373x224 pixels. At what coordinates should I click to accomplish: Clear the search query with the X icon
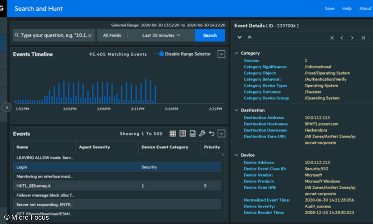point(90,35)
